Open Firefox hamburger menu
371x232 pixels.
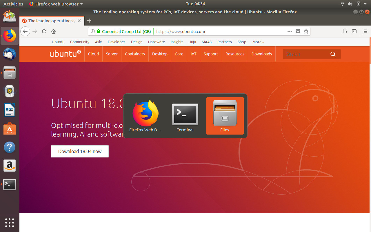[365, 31]
